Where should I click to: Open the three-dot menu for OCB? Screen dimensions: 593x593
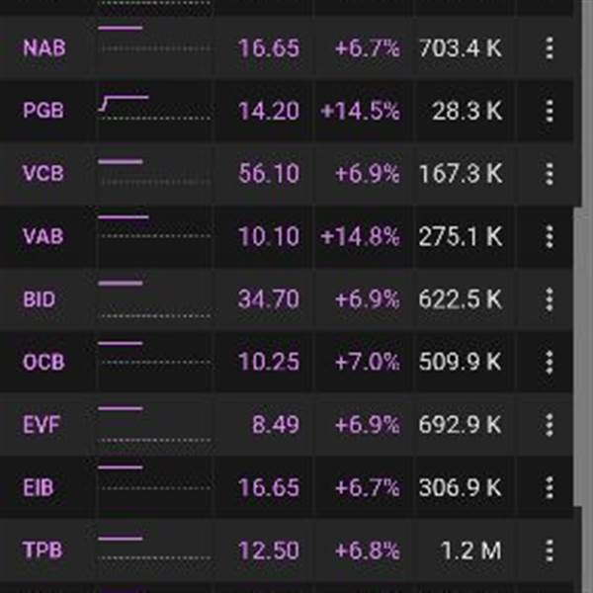pyautogui.click(x=550, y=362)
